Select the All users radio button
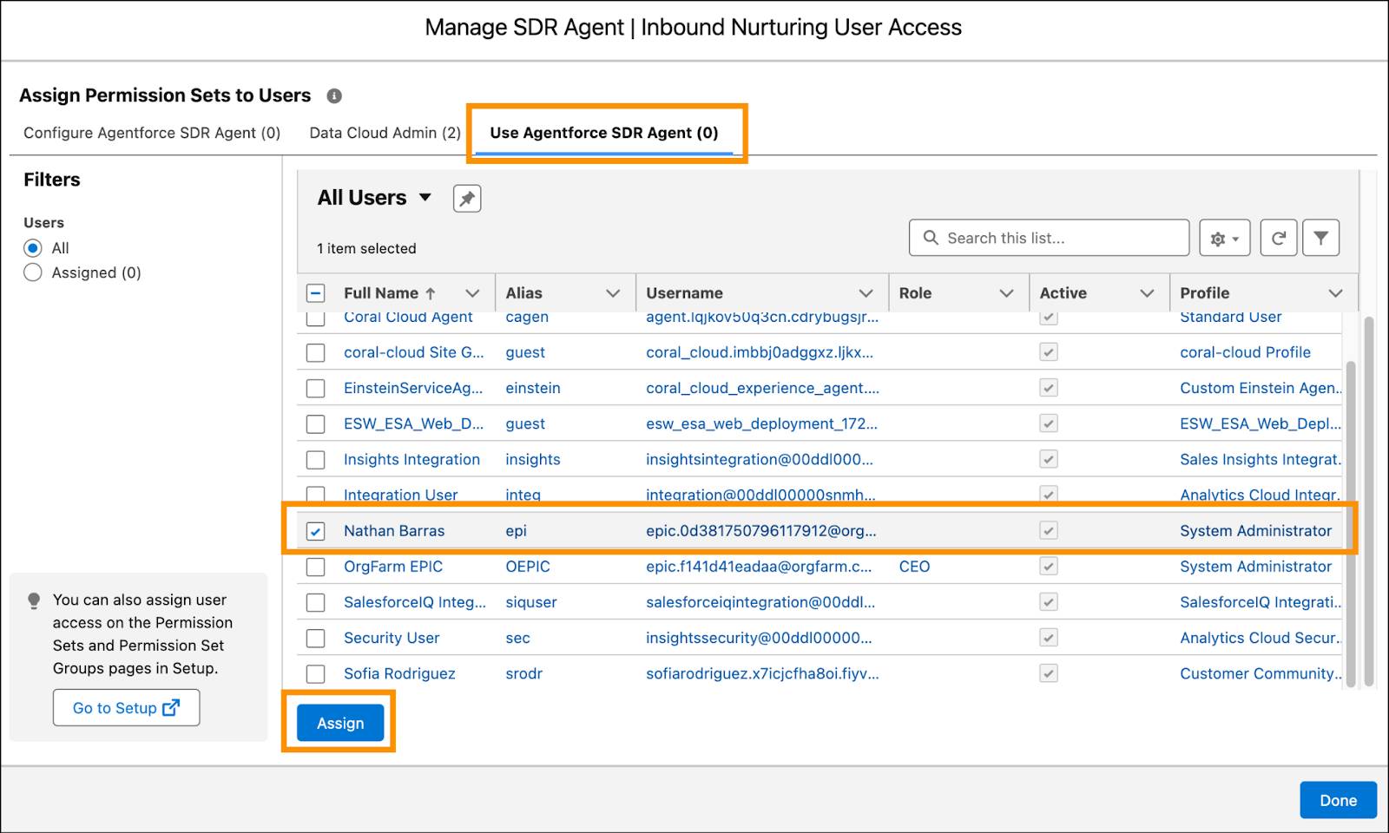1389x833 pixels. [x=33, y=248]
